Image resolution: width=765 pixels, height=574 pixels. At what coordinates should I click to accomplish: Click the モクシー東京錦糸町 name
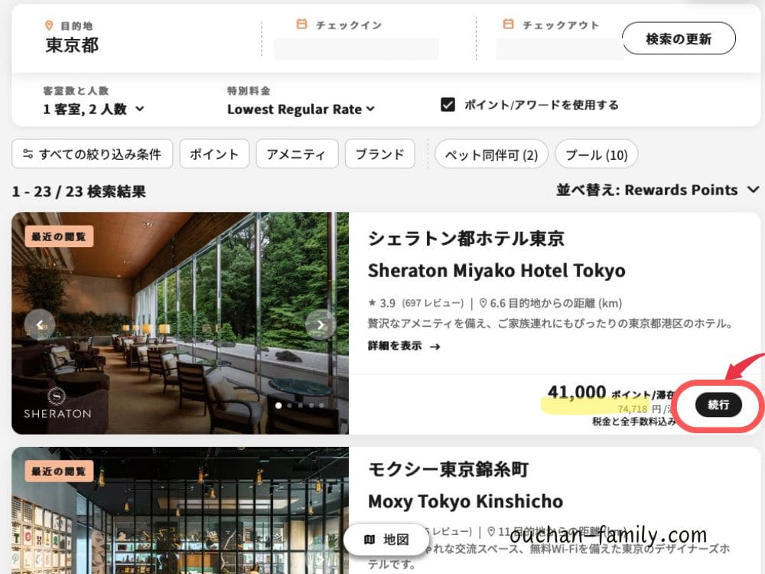click(x=448, y=470)
